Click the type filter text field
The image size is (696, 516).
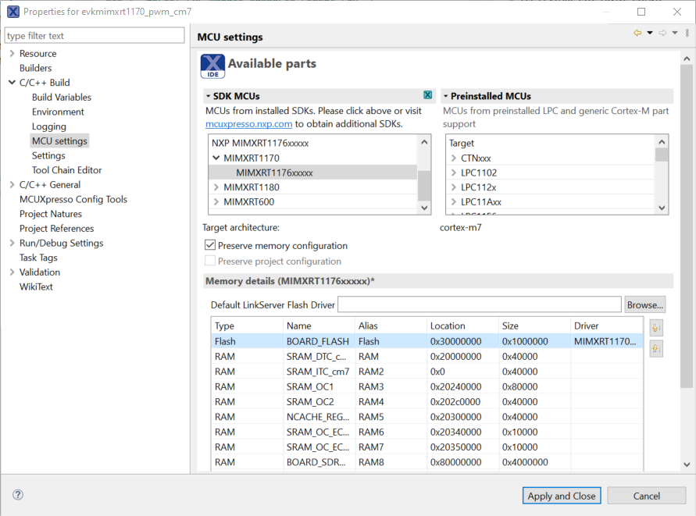pyautogui.click(x=94, y=35)
